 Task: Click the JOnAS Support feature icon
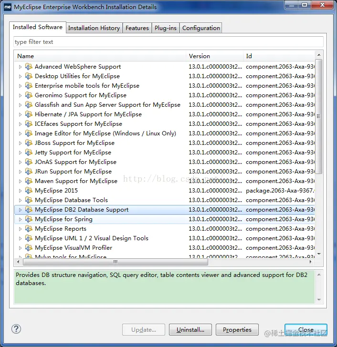tap(29, 162)
